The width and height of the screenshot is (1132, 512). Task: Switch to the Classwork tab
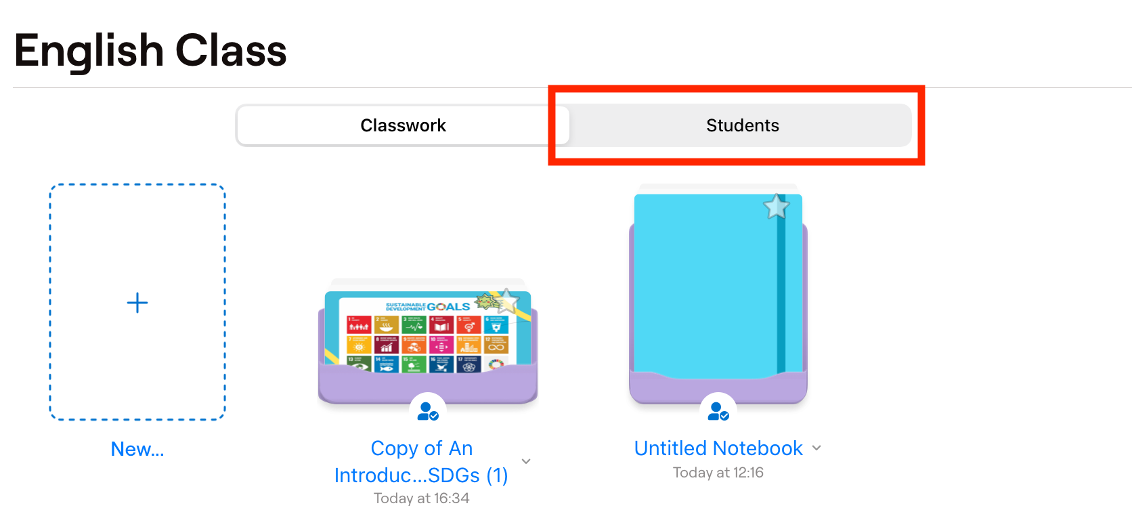403,125
